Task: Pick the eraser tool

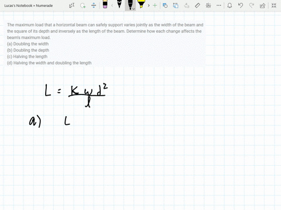Action: click(105, 4)
